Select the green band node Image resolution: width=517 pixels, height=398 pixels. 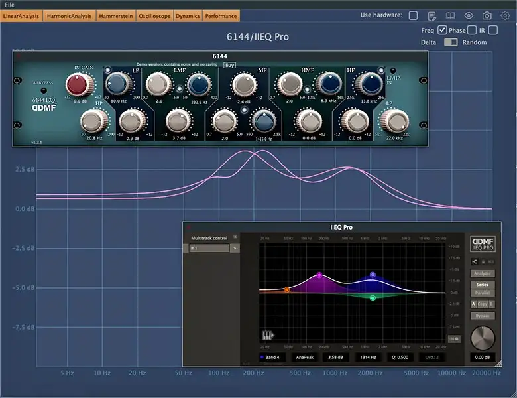pyautogui.click(x=373, y=298)
